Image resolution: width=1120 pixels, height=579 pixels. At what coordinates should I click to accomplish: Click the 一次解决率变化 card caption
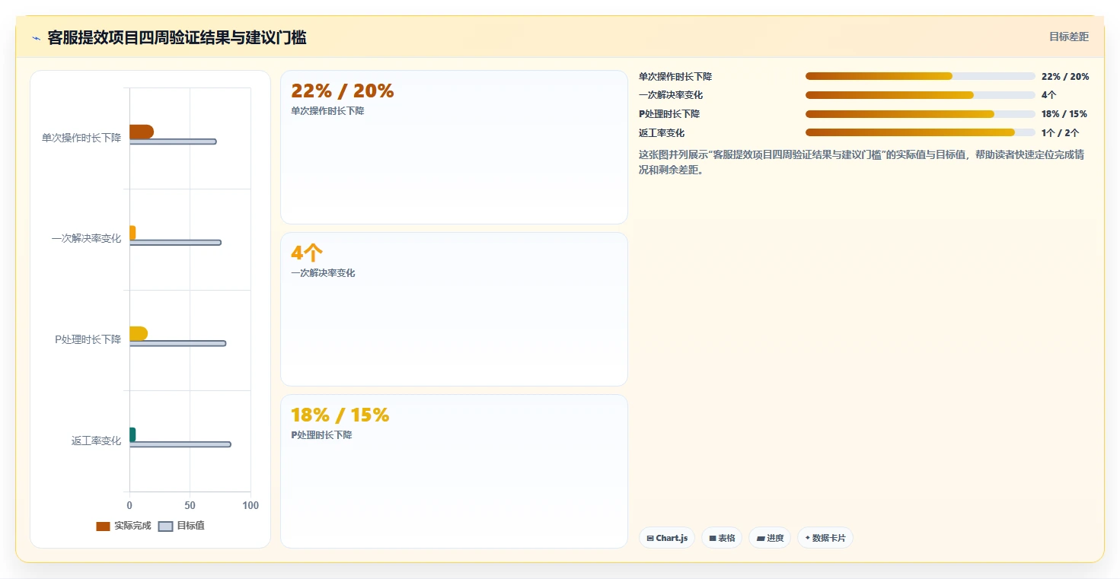323,273
